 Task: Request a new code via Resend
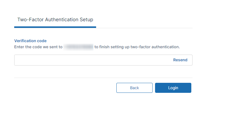coord(180,60)
